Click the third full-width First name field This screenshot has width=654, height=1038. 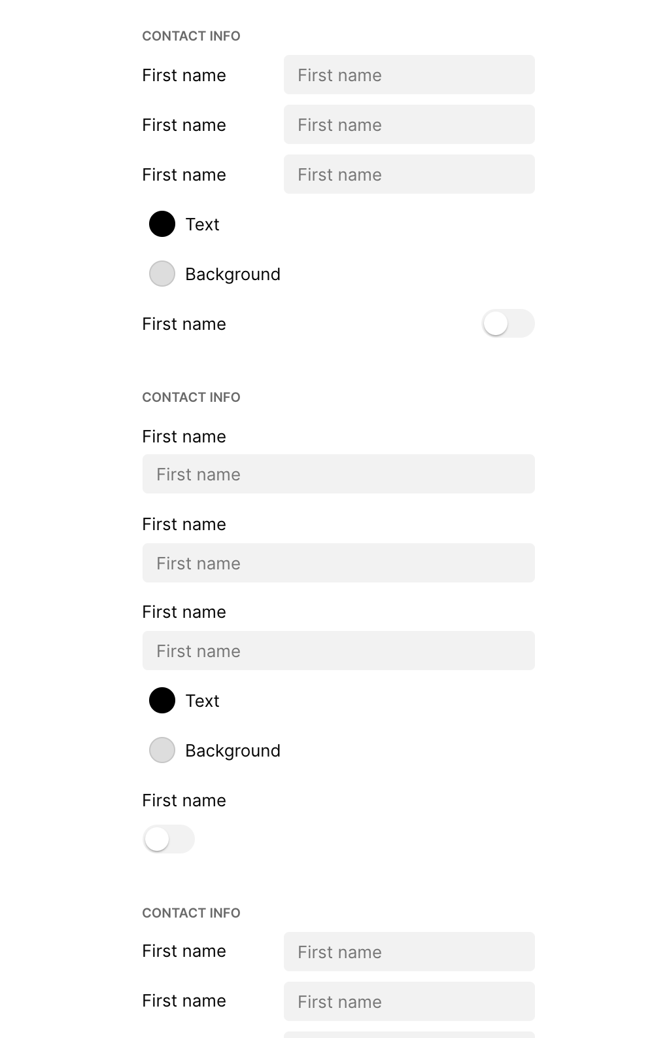(x=338, y=650)
